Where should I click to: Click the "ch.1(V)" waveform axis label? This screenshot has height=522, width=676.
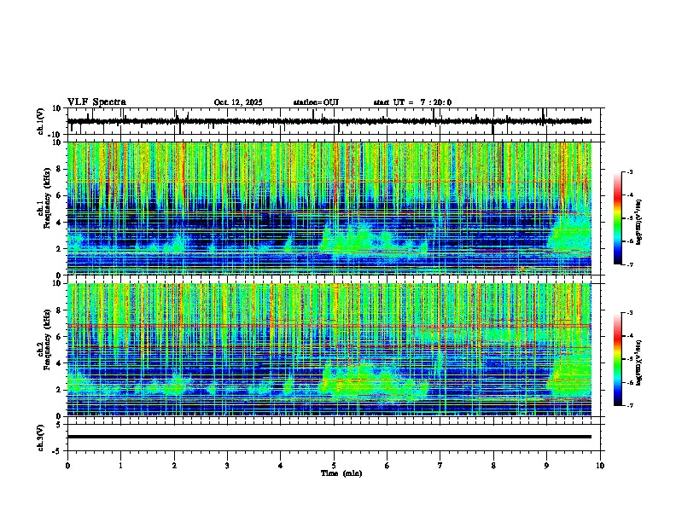coord(41,121)
